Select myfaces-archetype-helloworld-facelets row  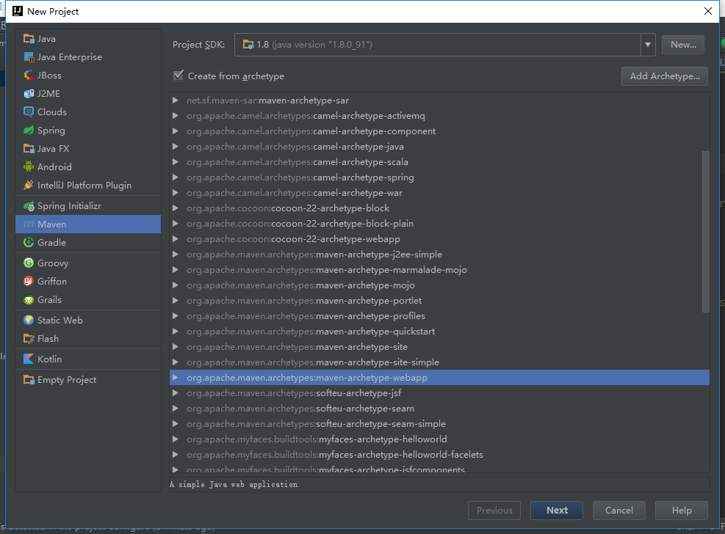point(439,455)
